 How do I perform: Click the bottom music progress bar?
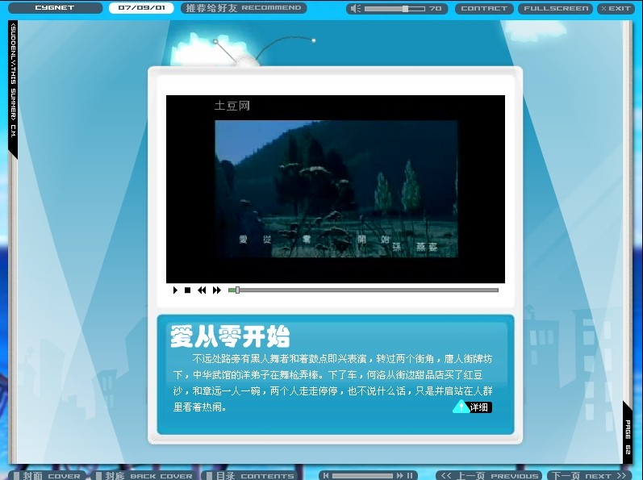coord(362,476)
